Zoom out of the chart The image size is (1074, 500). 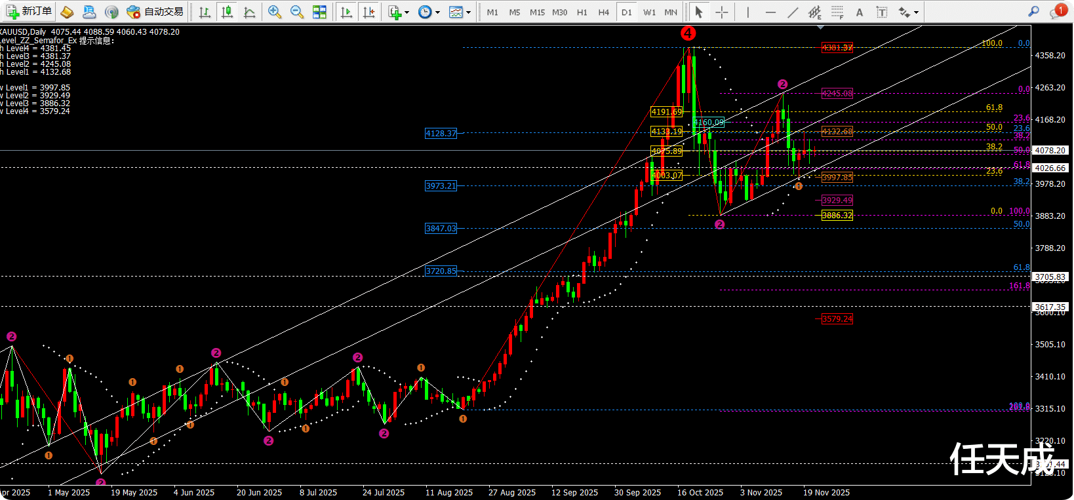[297, 12]
